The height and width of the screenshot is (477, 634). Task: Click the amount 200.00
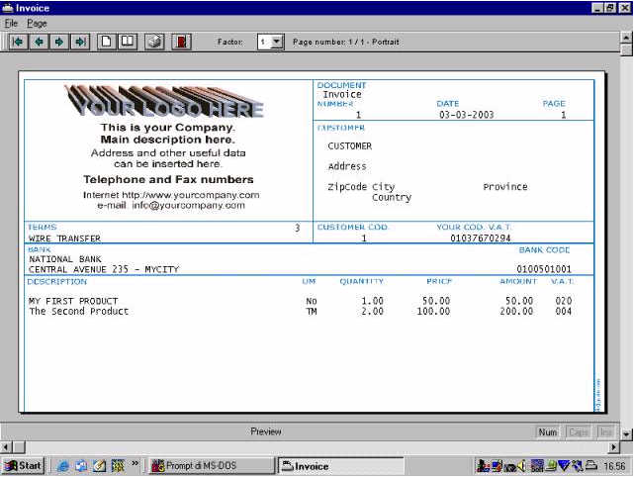point(516,311)
